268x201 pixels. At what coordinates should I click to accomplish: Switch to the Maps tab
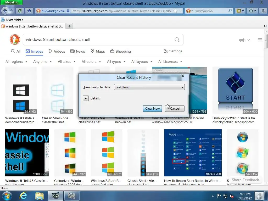pyautogui.click(x=98, y=51)
